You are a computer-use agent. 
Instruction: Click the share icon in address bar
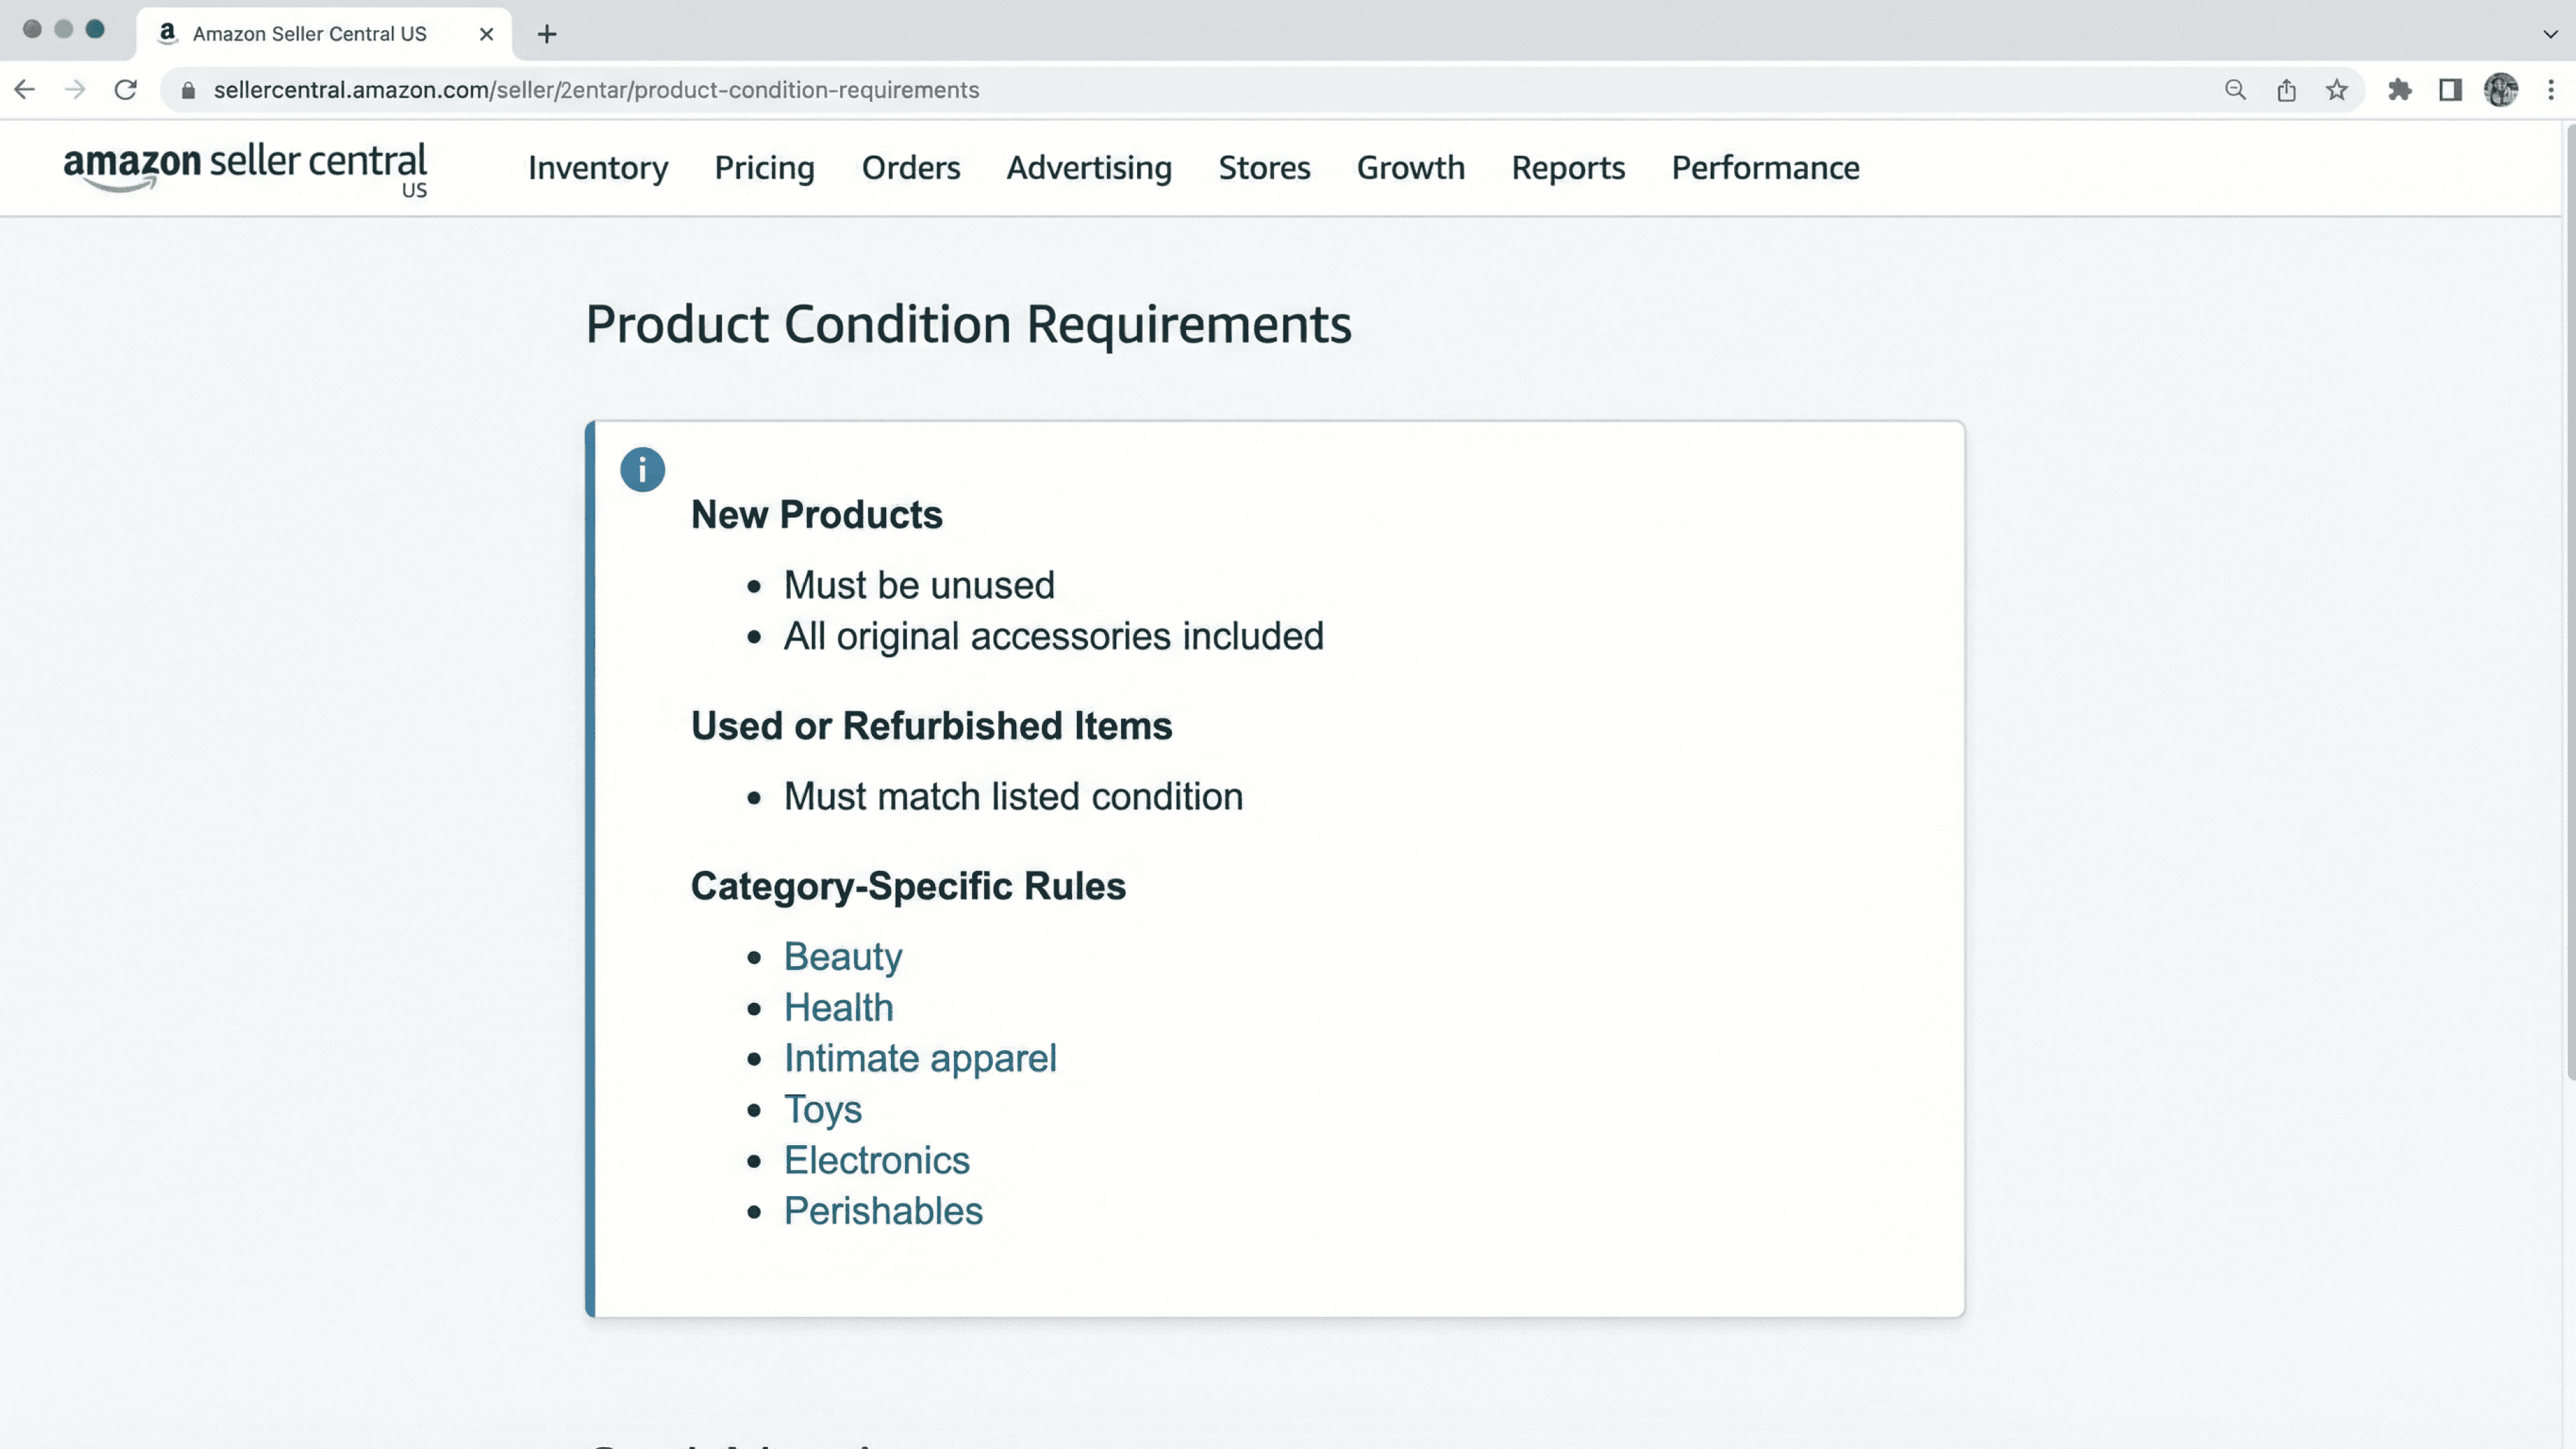[x=2286, y=90]
